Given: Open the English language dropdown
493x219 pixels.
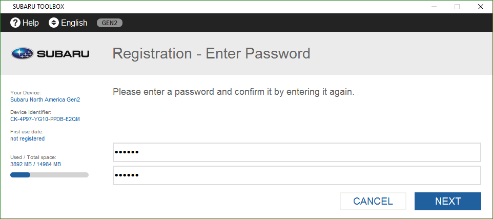Looking at the screenshot, I should click(x=74, y=23).
